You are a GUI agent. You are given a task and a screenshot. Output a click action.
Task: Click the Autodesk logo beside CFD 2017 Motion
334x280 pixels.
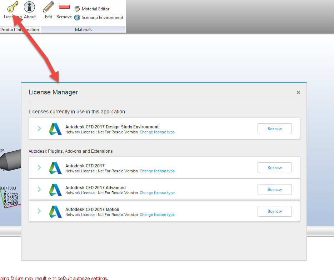coord(55,211)
